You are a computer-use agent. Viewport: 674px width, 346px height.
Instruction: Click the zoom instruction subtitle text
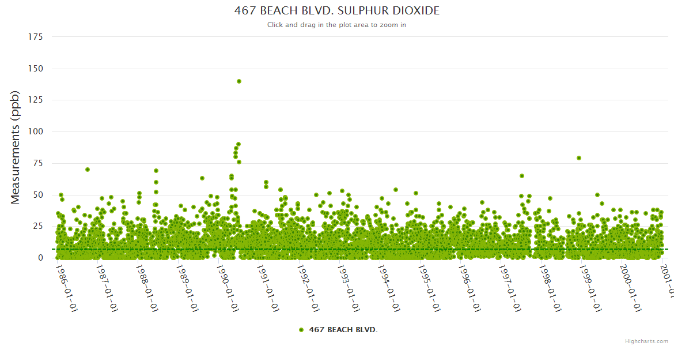[336, 25]
